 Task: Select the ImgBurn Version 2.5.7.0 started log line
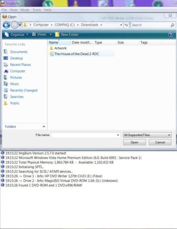pos(34,153)
